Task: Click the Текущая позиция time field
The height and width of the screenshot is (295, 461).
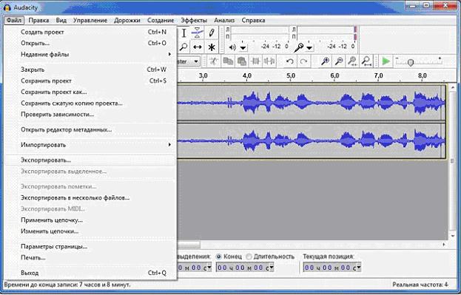Action: click(x=332, y=268)
